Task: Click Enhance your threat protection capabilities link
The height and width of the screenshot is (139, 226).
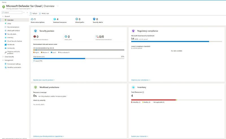Action: point(48,136)
